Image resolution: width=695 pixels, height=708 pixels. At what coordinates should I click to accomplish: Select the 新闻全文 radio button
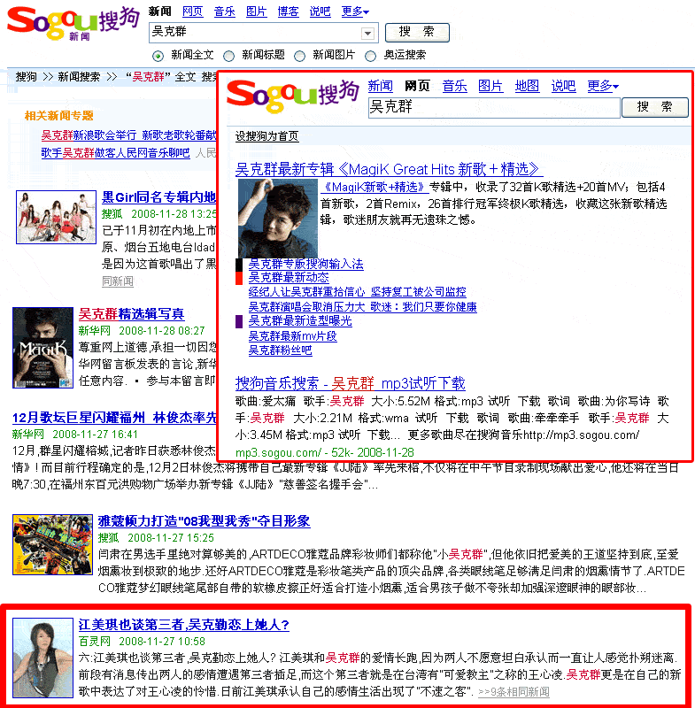[x=158, y=56]
